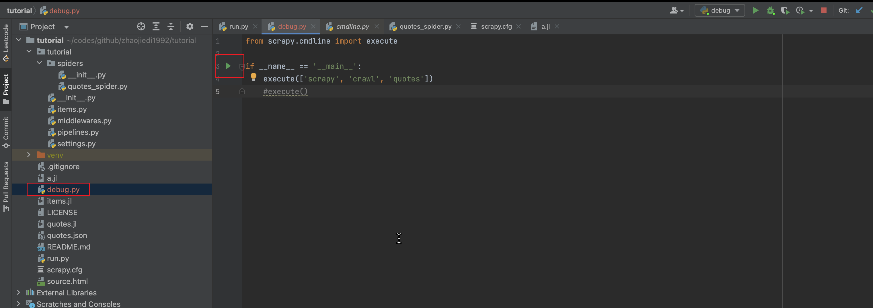Expand the venv folder
The height and width of the screenshot is (308, 873).
[29, 155]
